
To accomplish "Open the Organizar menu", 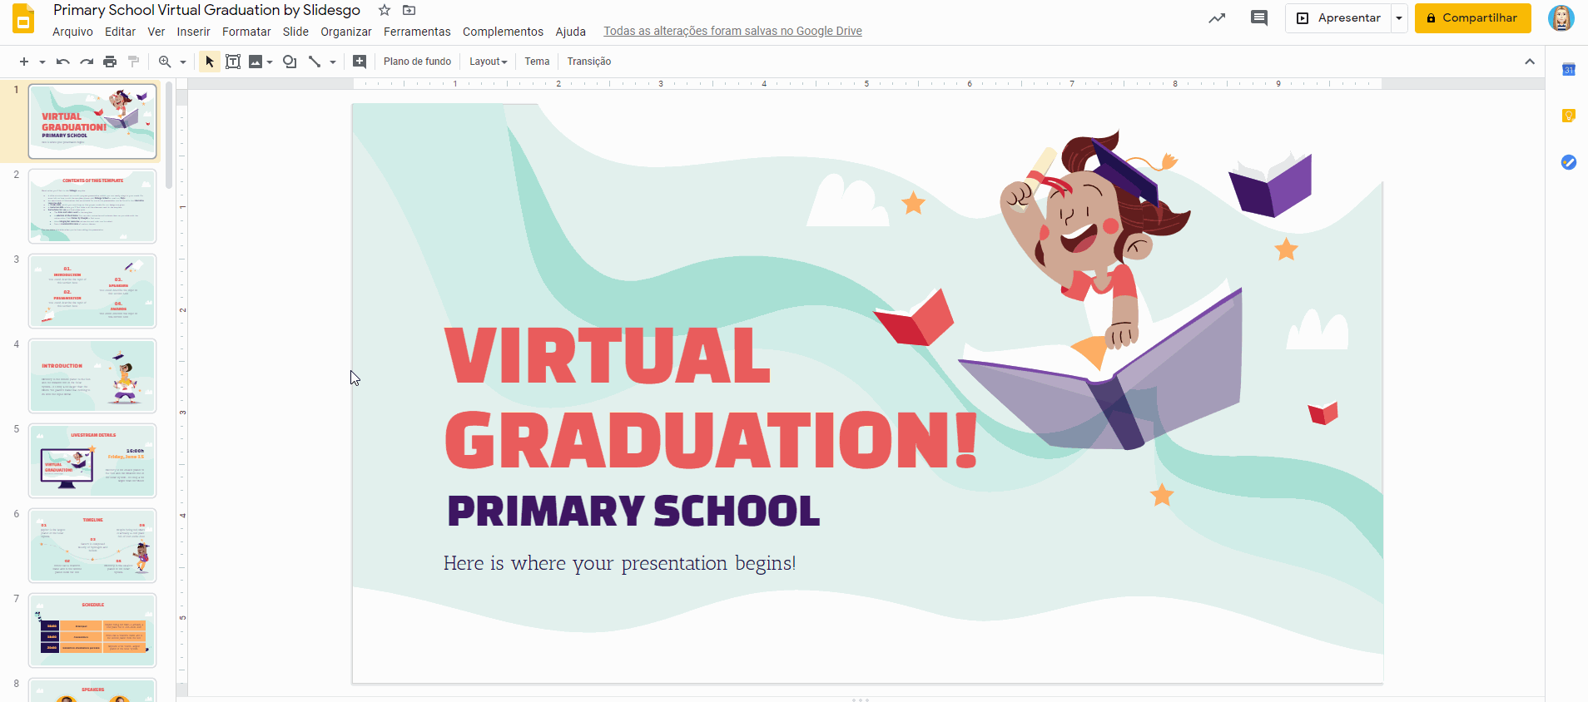I will (x=346, y=32).
